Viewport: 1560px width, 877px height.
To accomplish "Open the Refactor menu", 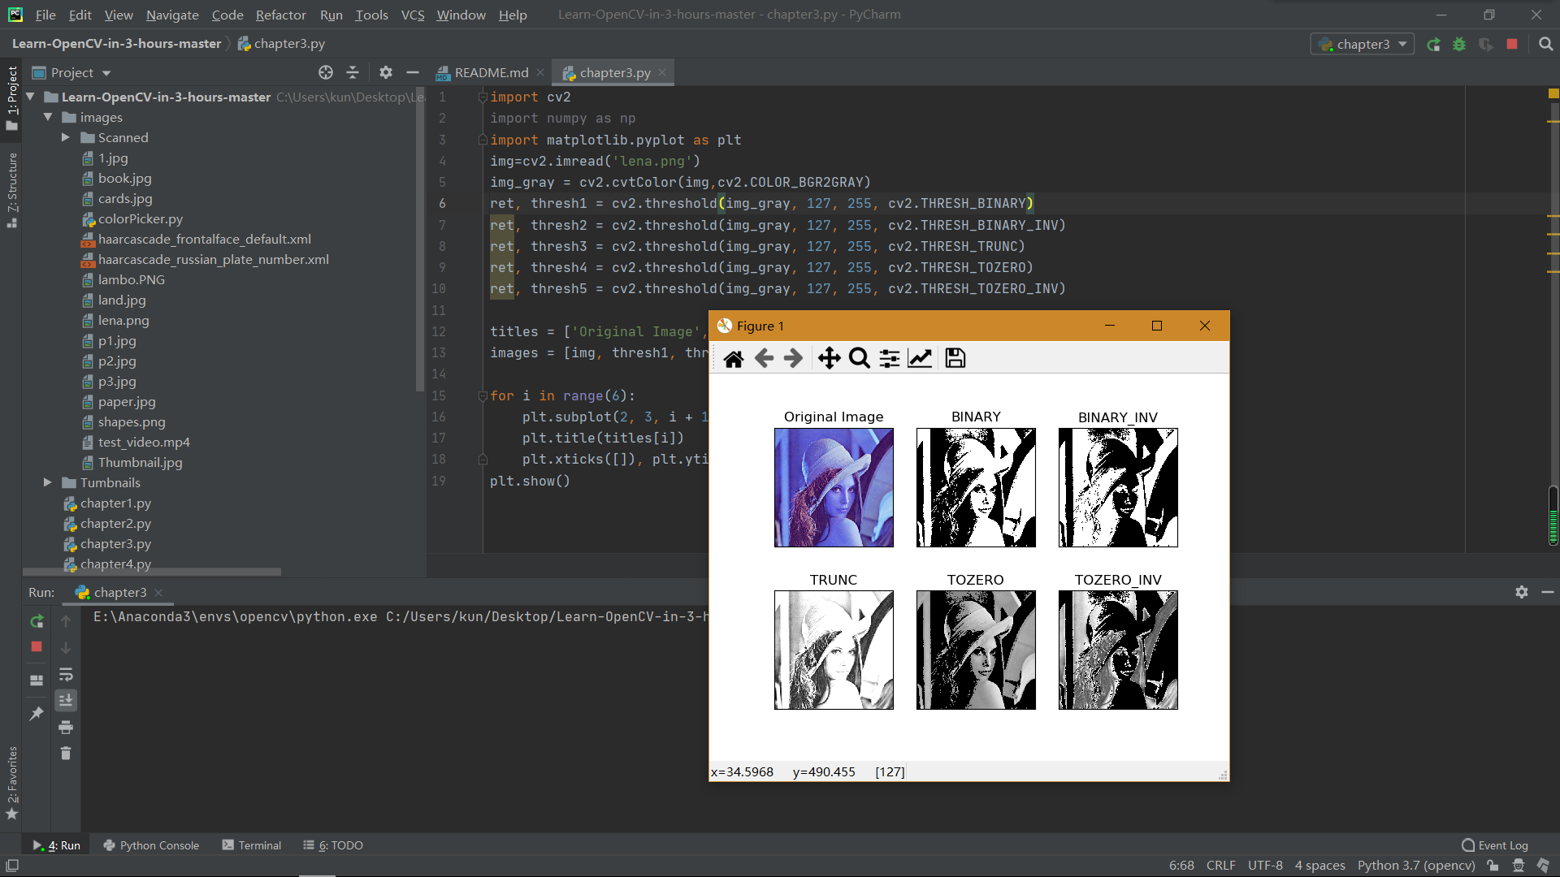I will [280, 15].
